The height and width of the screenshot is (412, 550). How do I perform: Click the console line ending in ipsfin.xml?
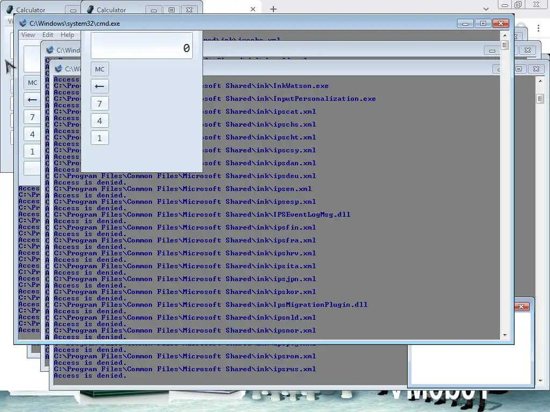[185, 227]
